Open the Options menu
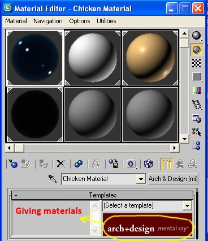208x241 pixels. coord(80,21)
